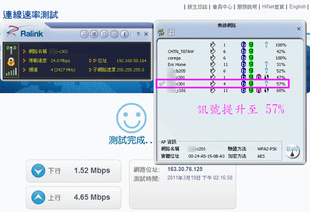Click the 255.255.255.0 subnet mask value

[130, 70]
